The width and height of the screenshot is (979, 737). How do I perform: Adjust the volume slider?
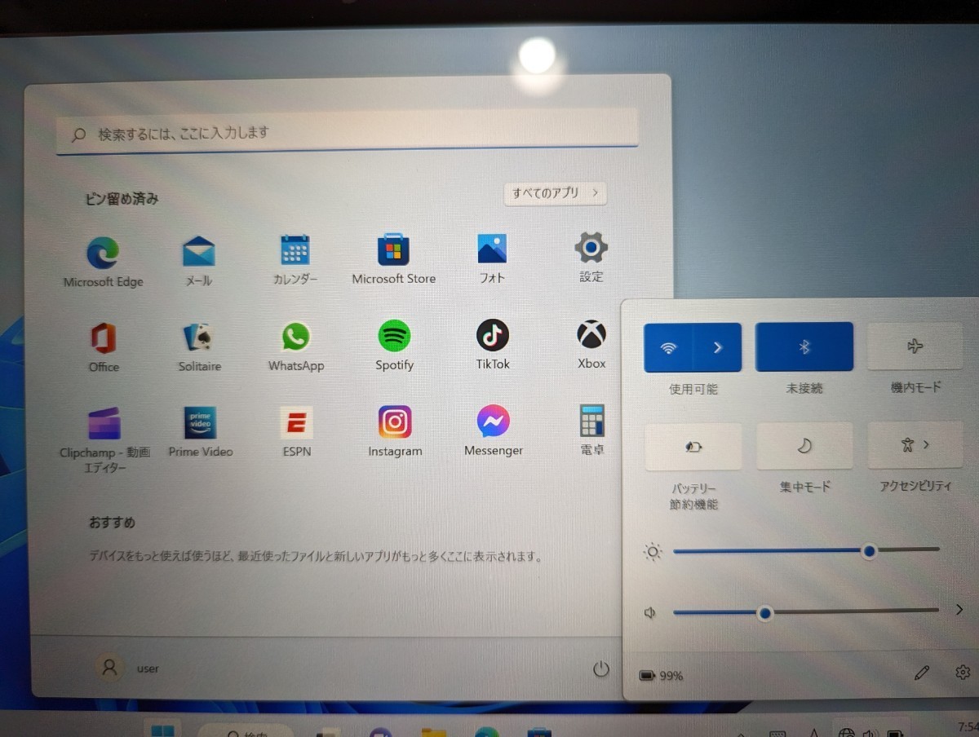pos(806,611)
